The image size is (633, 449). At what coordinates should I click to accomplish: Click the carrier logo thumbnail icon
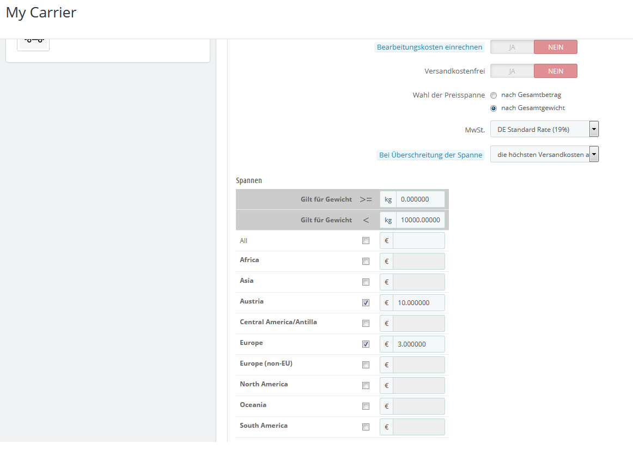coord(33,44)
